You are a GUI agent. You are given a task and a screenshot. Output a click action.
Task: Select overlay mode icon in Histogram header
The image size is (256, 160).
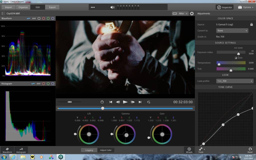[x=33, y=83]
